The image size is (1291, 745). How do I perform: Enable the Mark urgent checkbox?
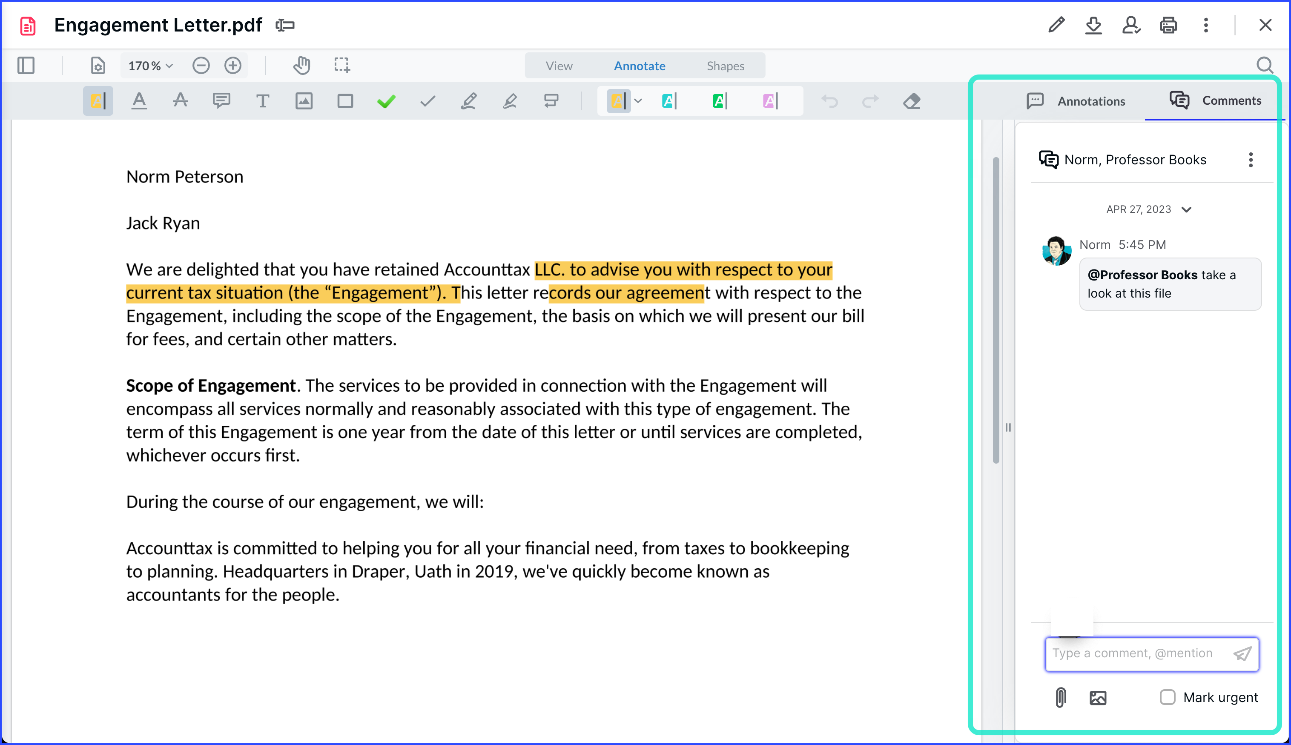point(1167,697)
